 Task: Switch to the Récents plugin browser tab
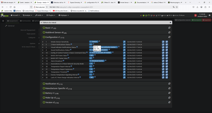175,2
